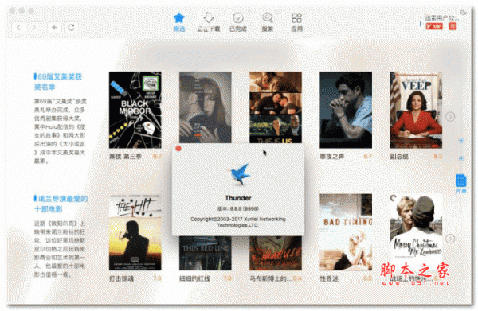This screenshot has height=311, width=478.
Task: Open the VEEP poster
Action: [416, 110]
